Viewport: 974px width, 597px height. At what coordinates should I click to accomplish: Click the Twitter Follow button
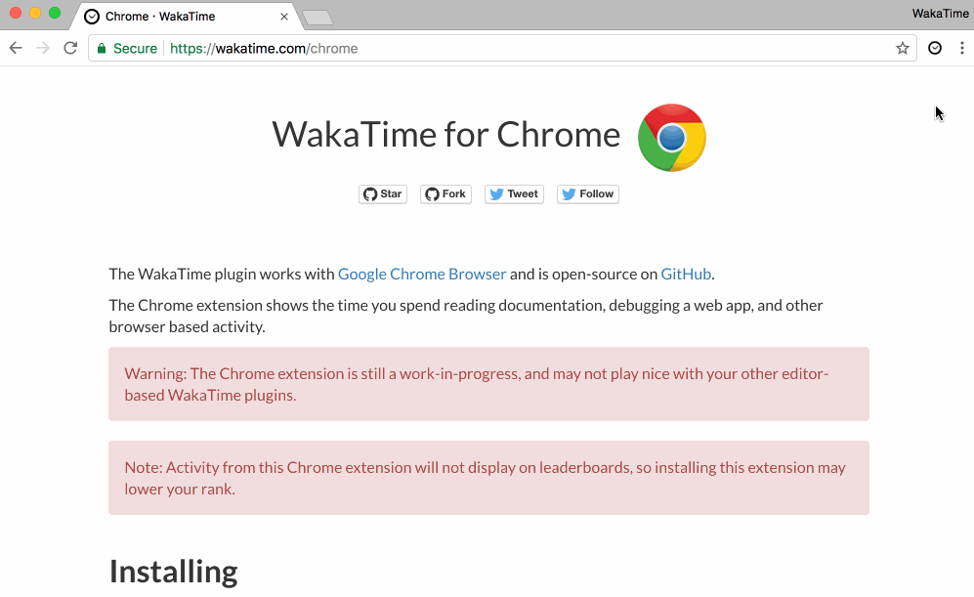[x=588, y=194]
